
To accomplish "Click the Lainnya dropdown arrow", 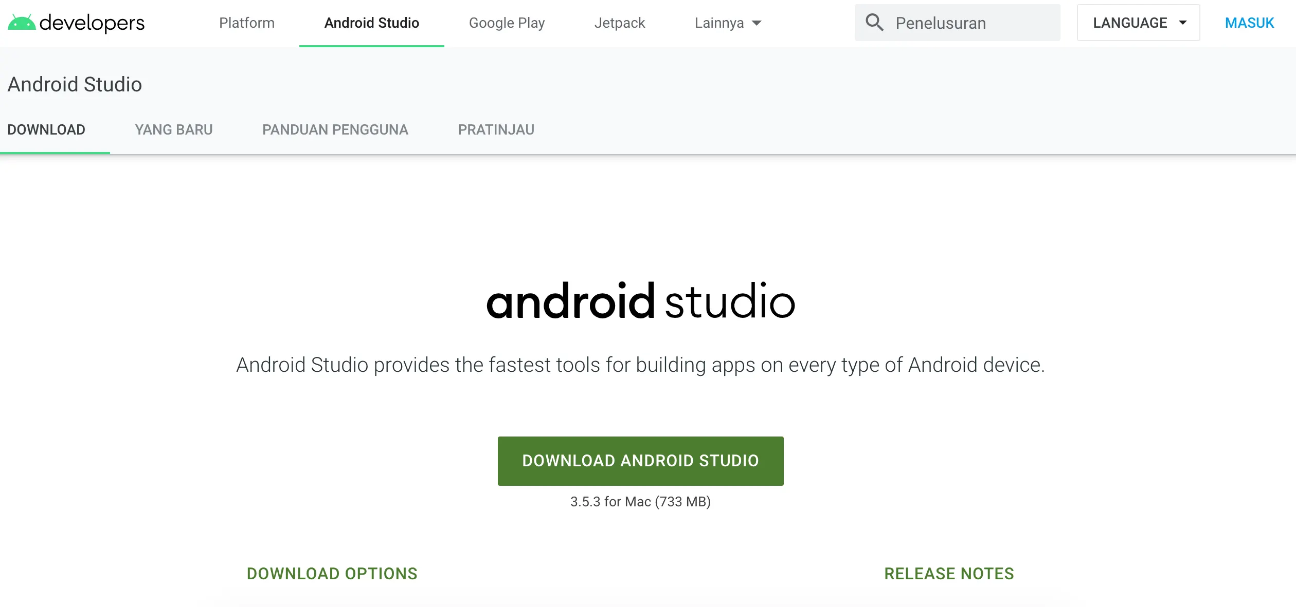I will (757, 23).
